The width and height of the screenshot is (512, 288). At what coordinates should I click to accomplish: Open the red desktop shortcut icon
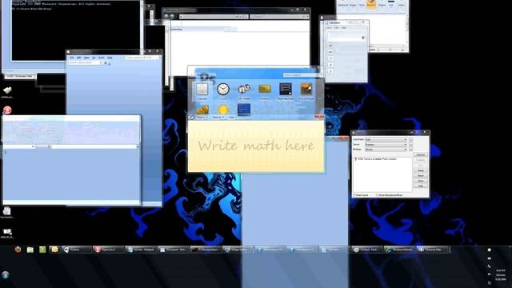[7, 110]
